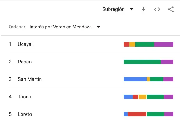Image resolution: width=180 pixels, height=123 pixels.
Task: Click the purple segment in Ucayali bar
Action: point(164,44)
